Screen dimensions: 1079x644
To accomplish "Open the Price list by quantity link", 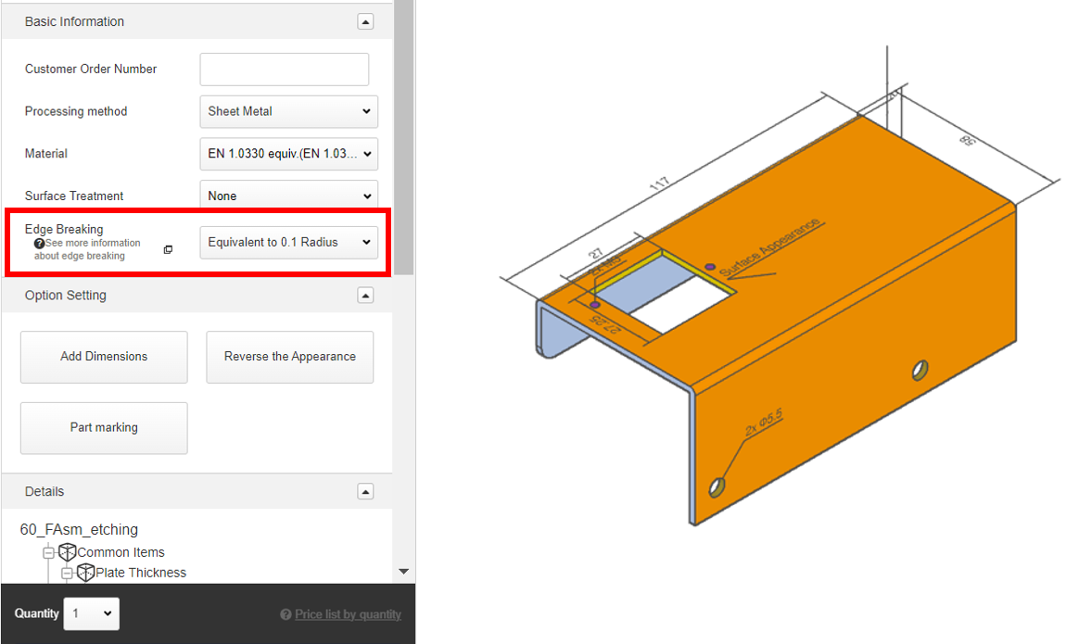I will (348, 614).
